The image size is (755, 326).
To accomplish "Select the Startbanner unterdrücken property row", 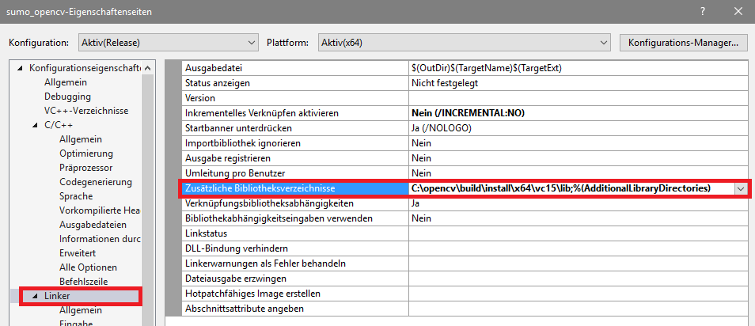I will [465, 128].
